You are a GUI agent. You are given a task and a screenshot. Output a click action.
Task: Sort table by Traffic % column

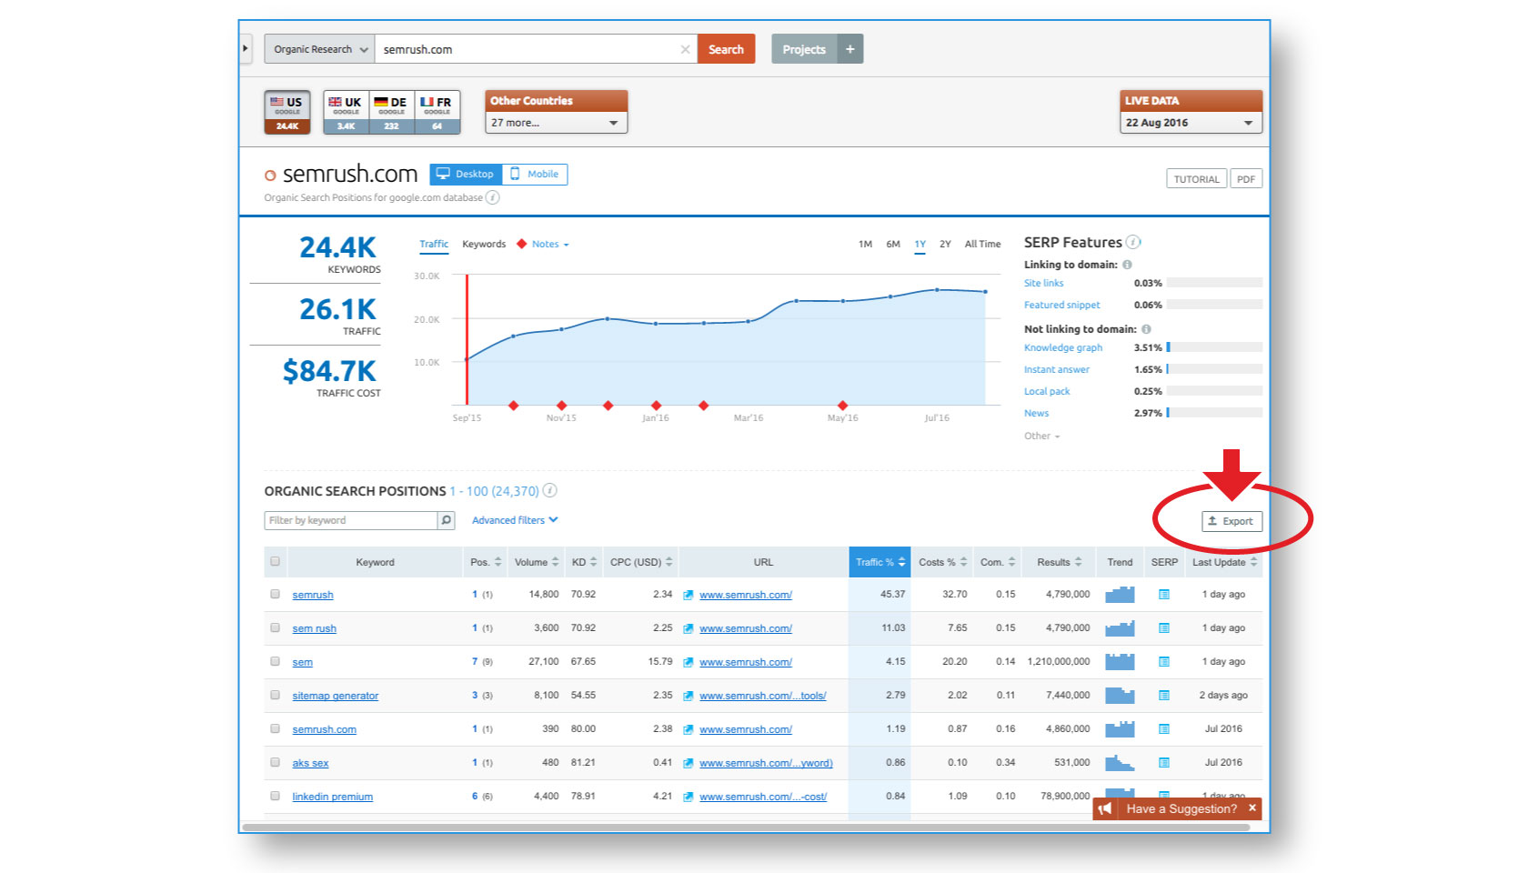pos(880,562)
